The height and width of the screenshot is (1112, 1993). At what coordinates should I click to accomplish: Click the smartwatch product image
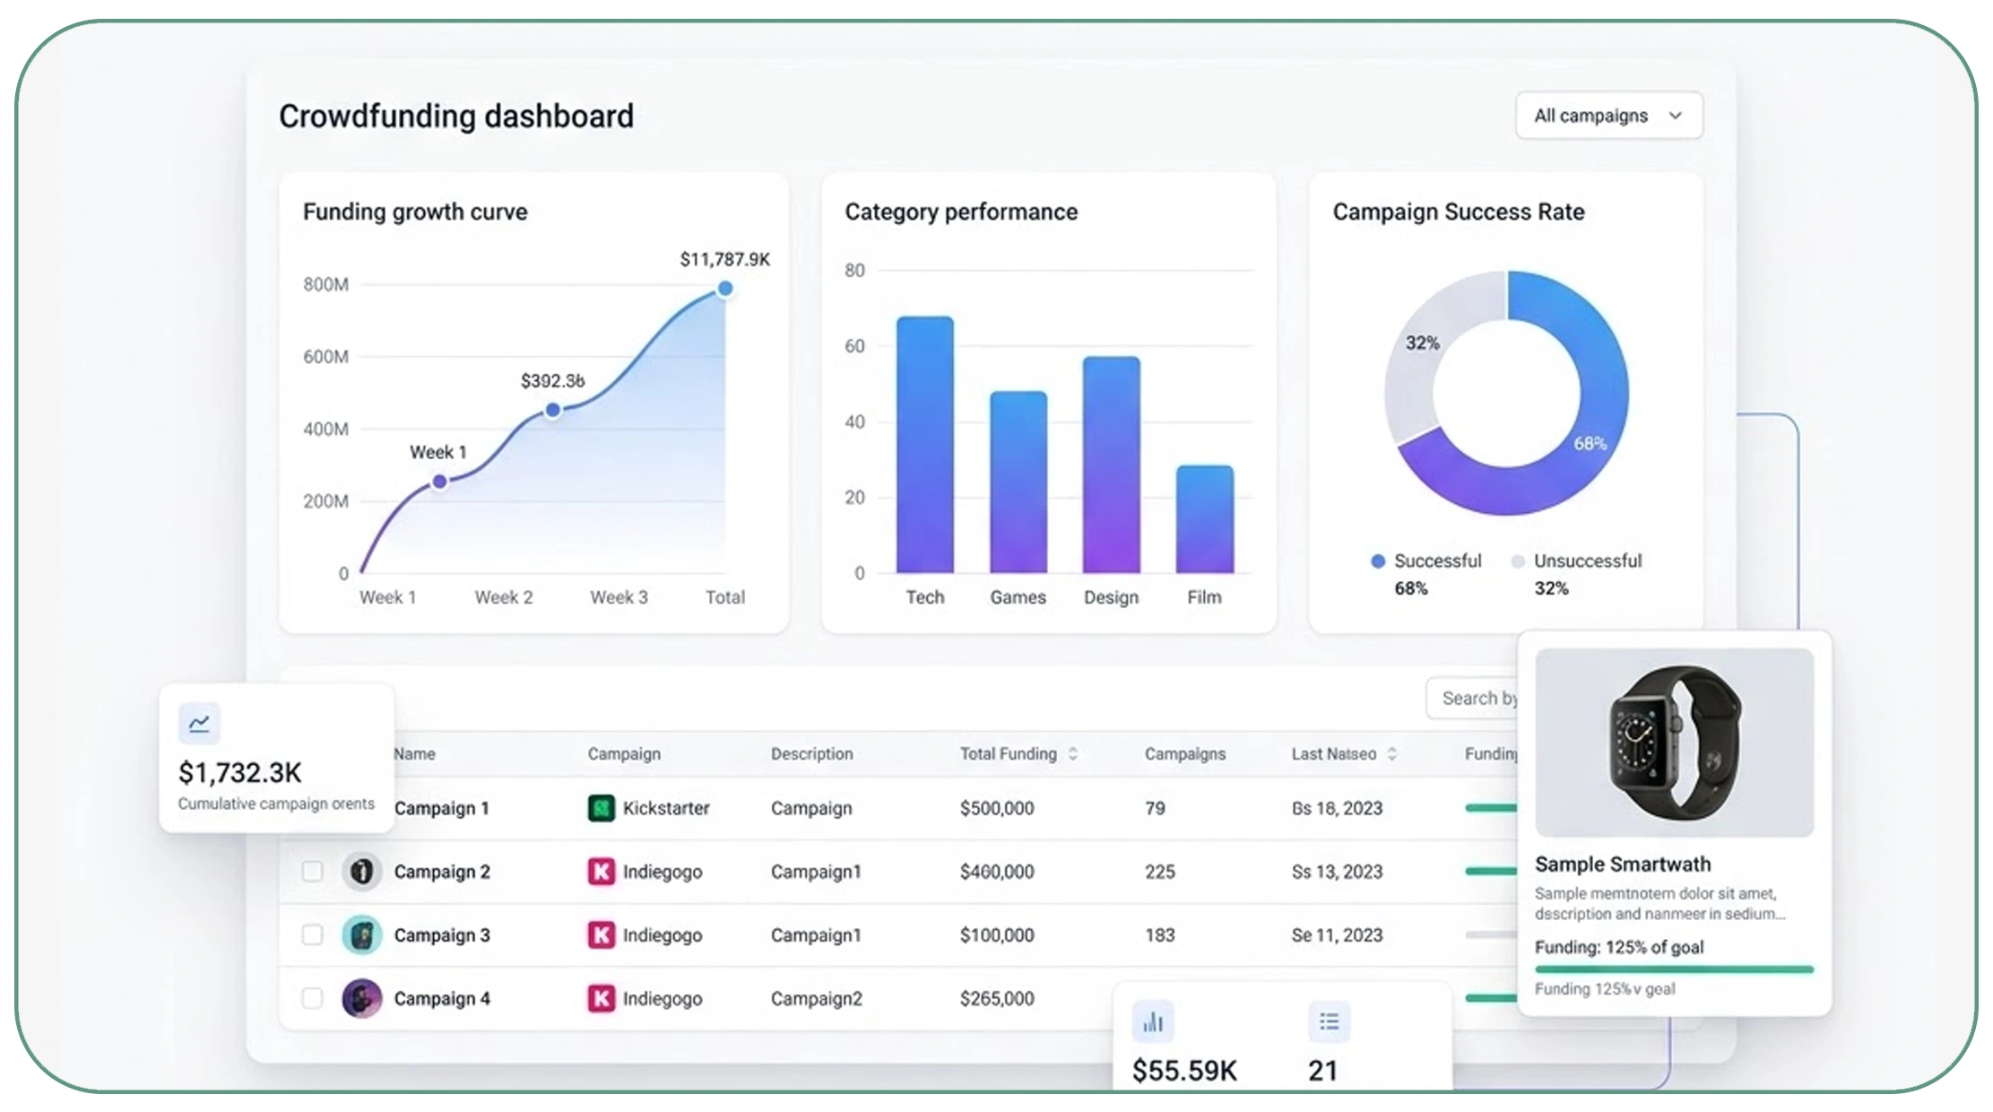pyautogui.click(x=1675, y=743)
